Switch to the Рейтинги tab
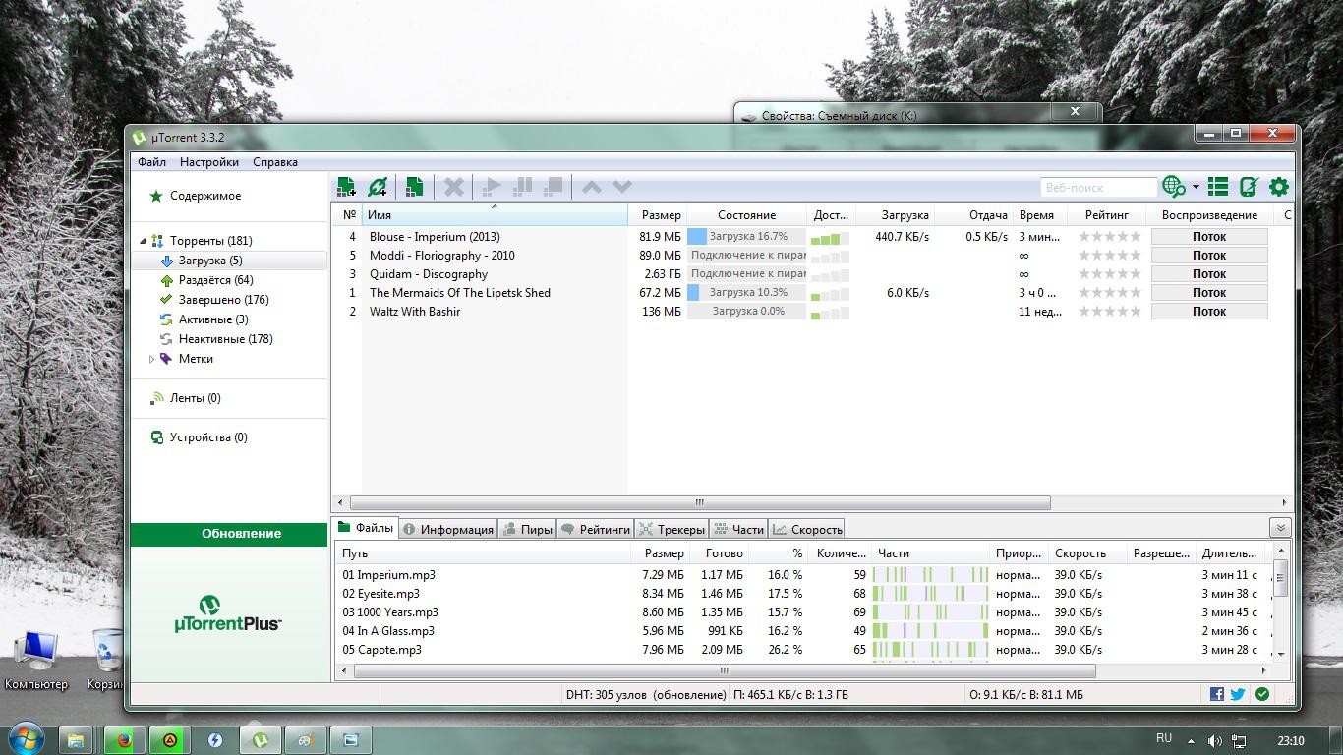 [596, 529]
